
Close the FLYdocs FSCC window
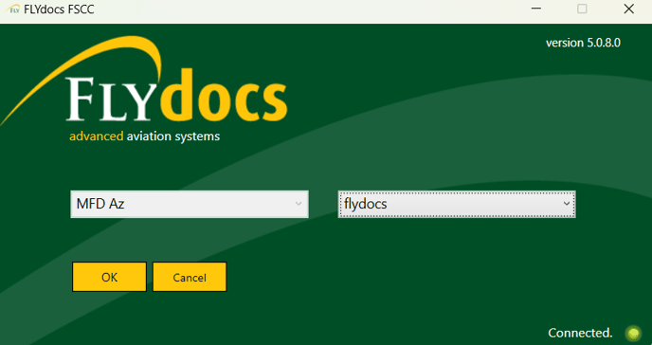[628, 9]
